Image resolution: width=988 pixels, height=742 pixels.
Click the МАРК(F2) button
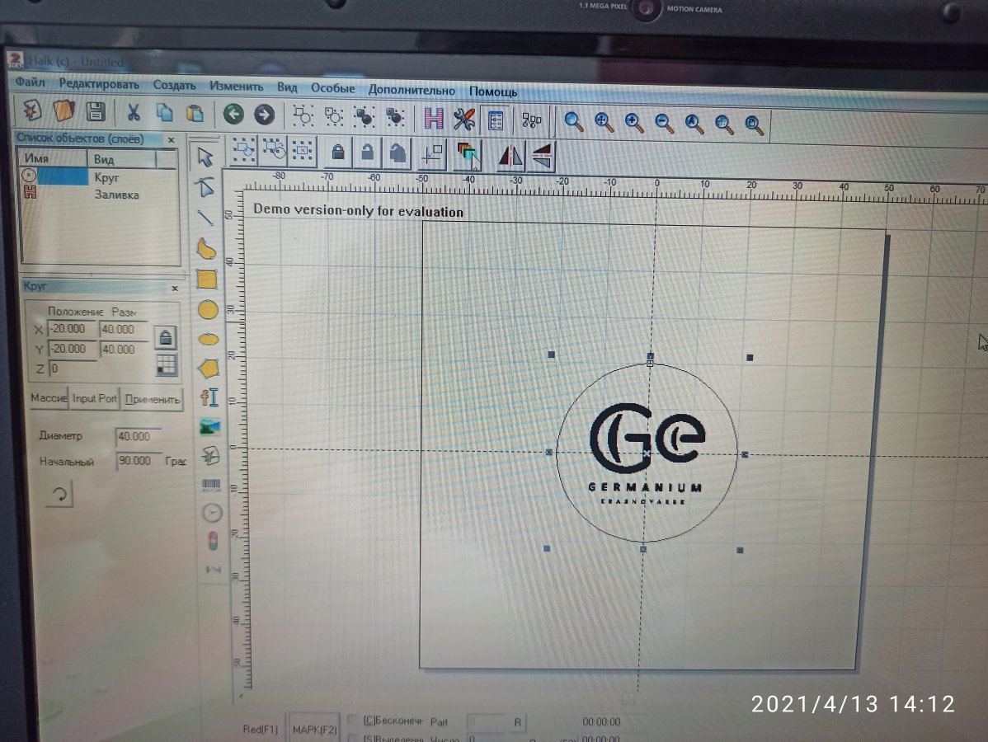[314, 729]
